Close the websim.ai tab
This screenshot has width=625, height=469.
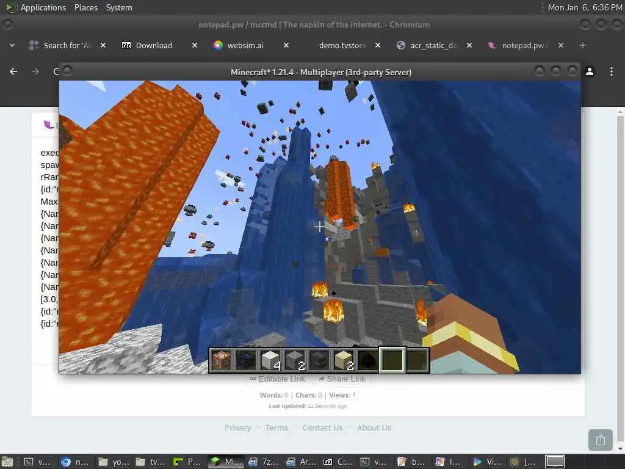pyautogui.click(x=286, y=45)
